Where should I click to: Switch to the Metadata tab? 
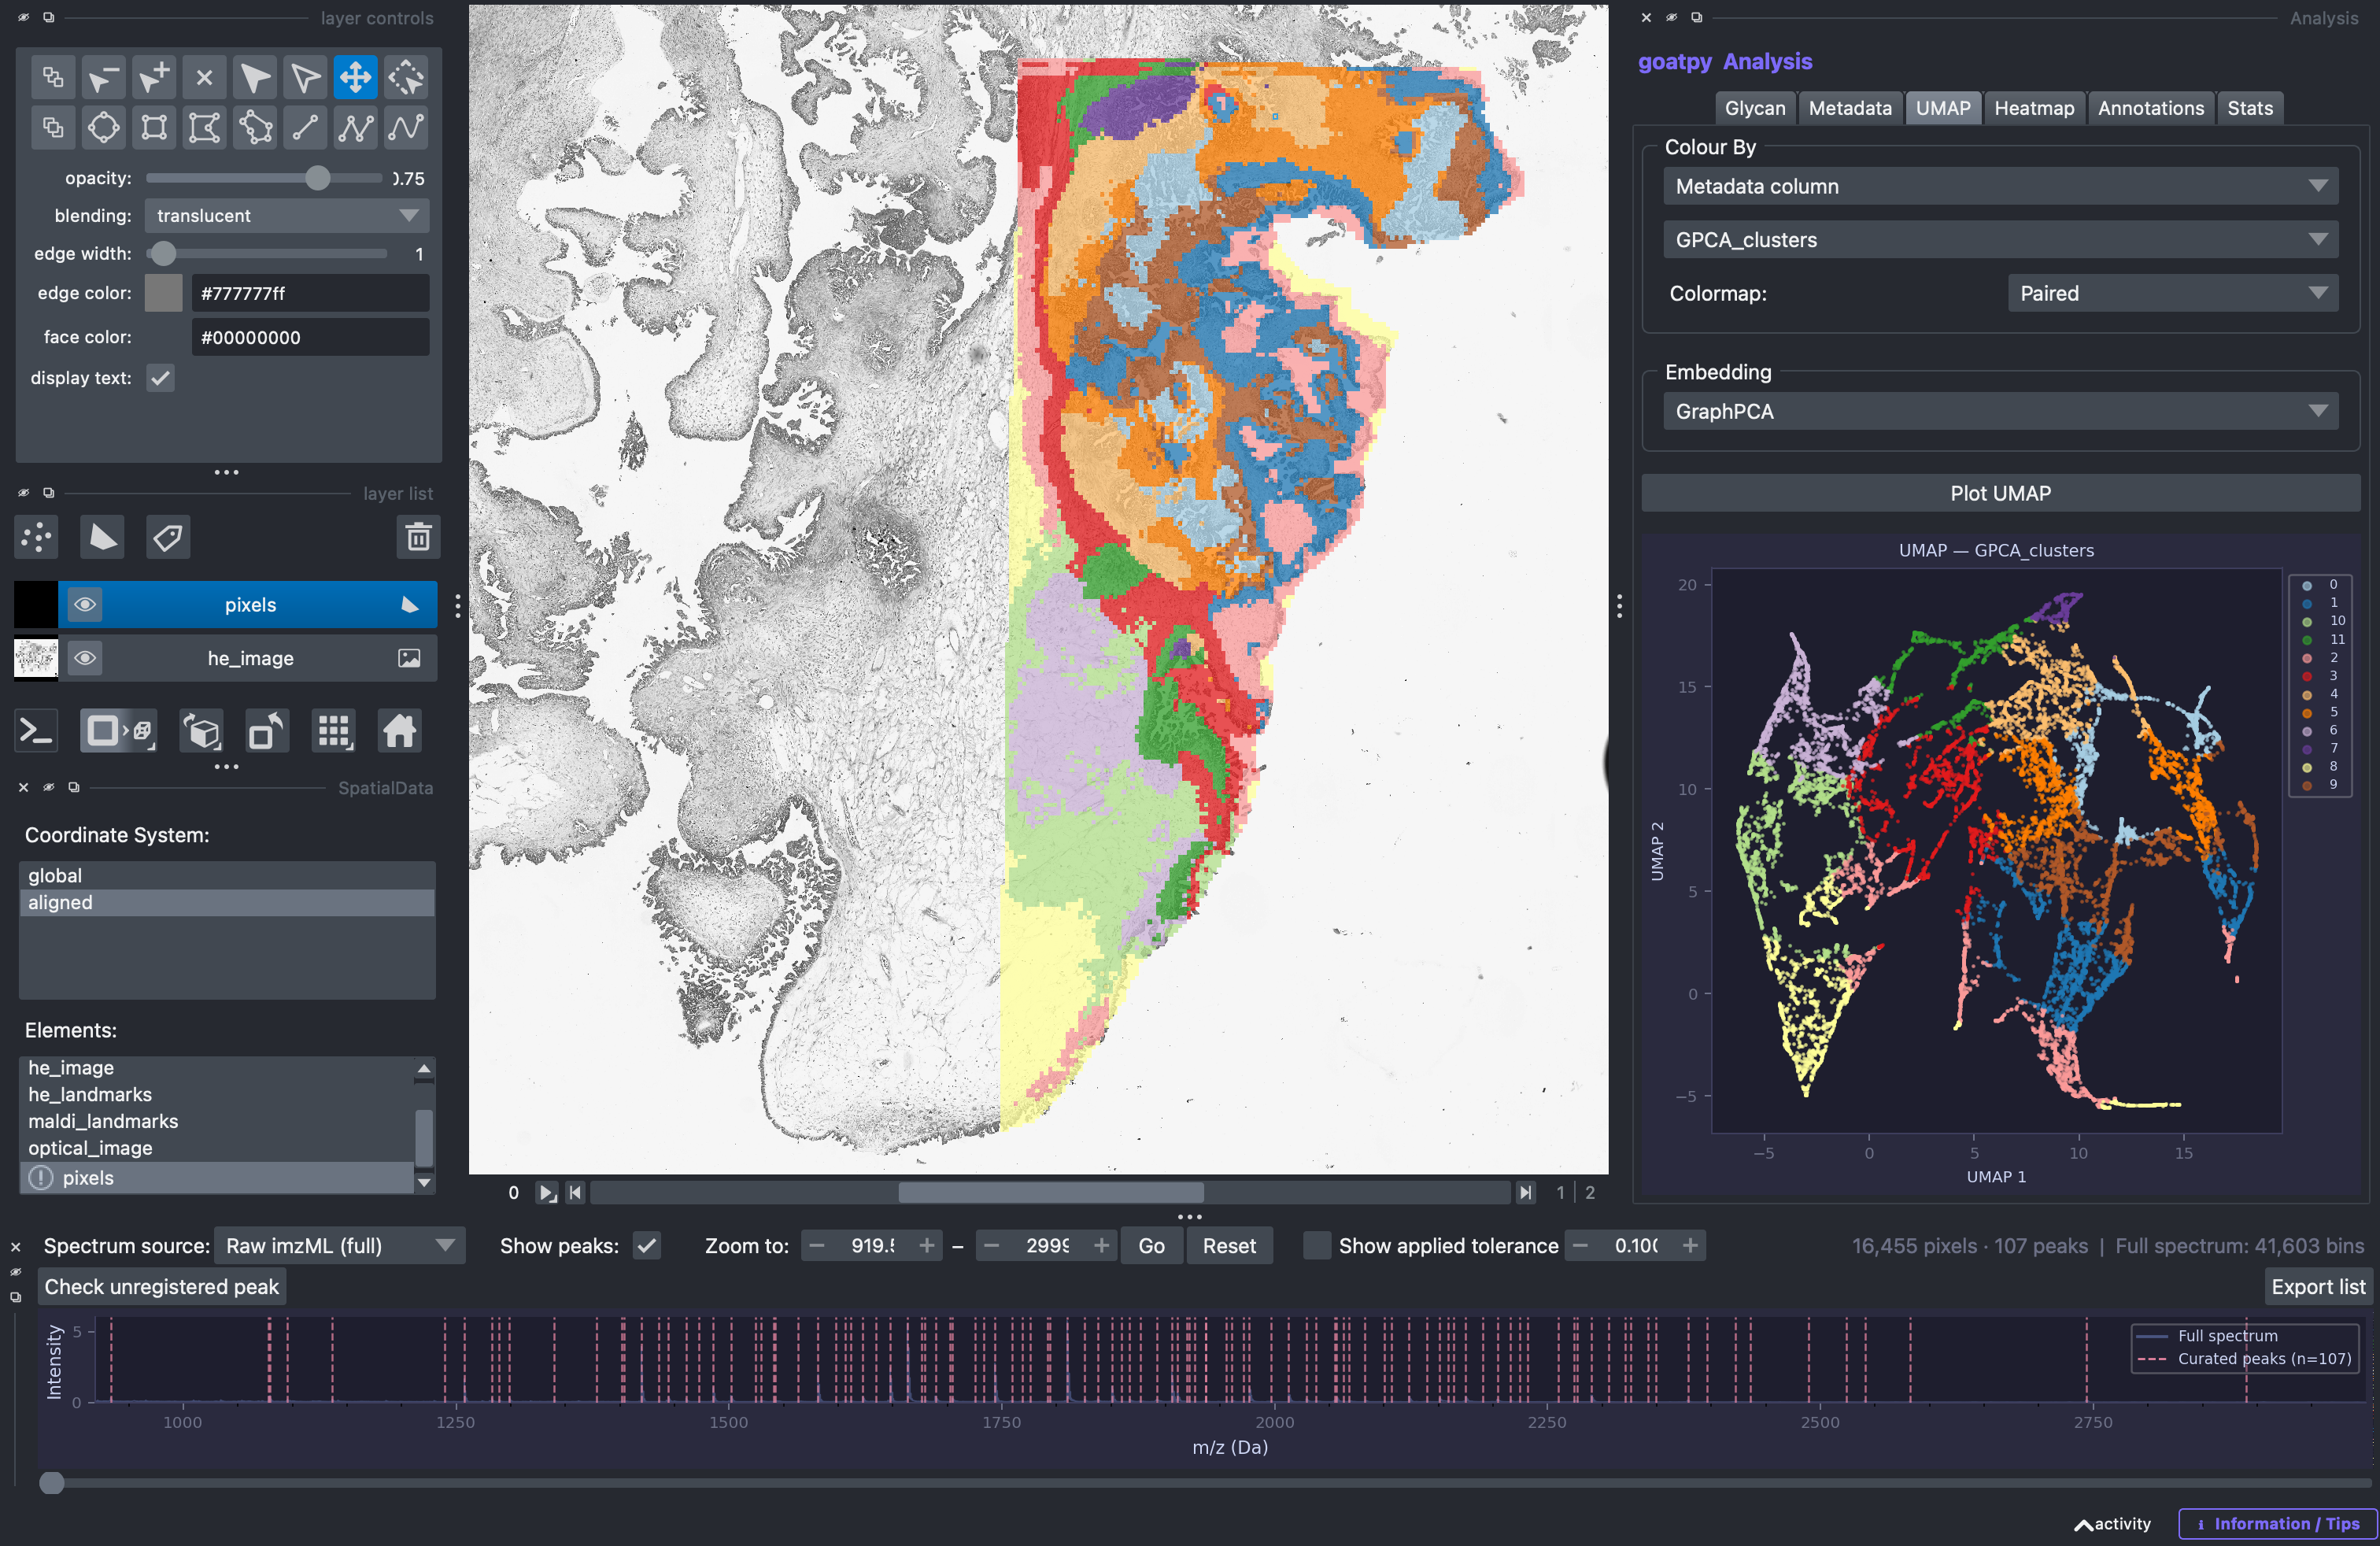click(1849, 108)
